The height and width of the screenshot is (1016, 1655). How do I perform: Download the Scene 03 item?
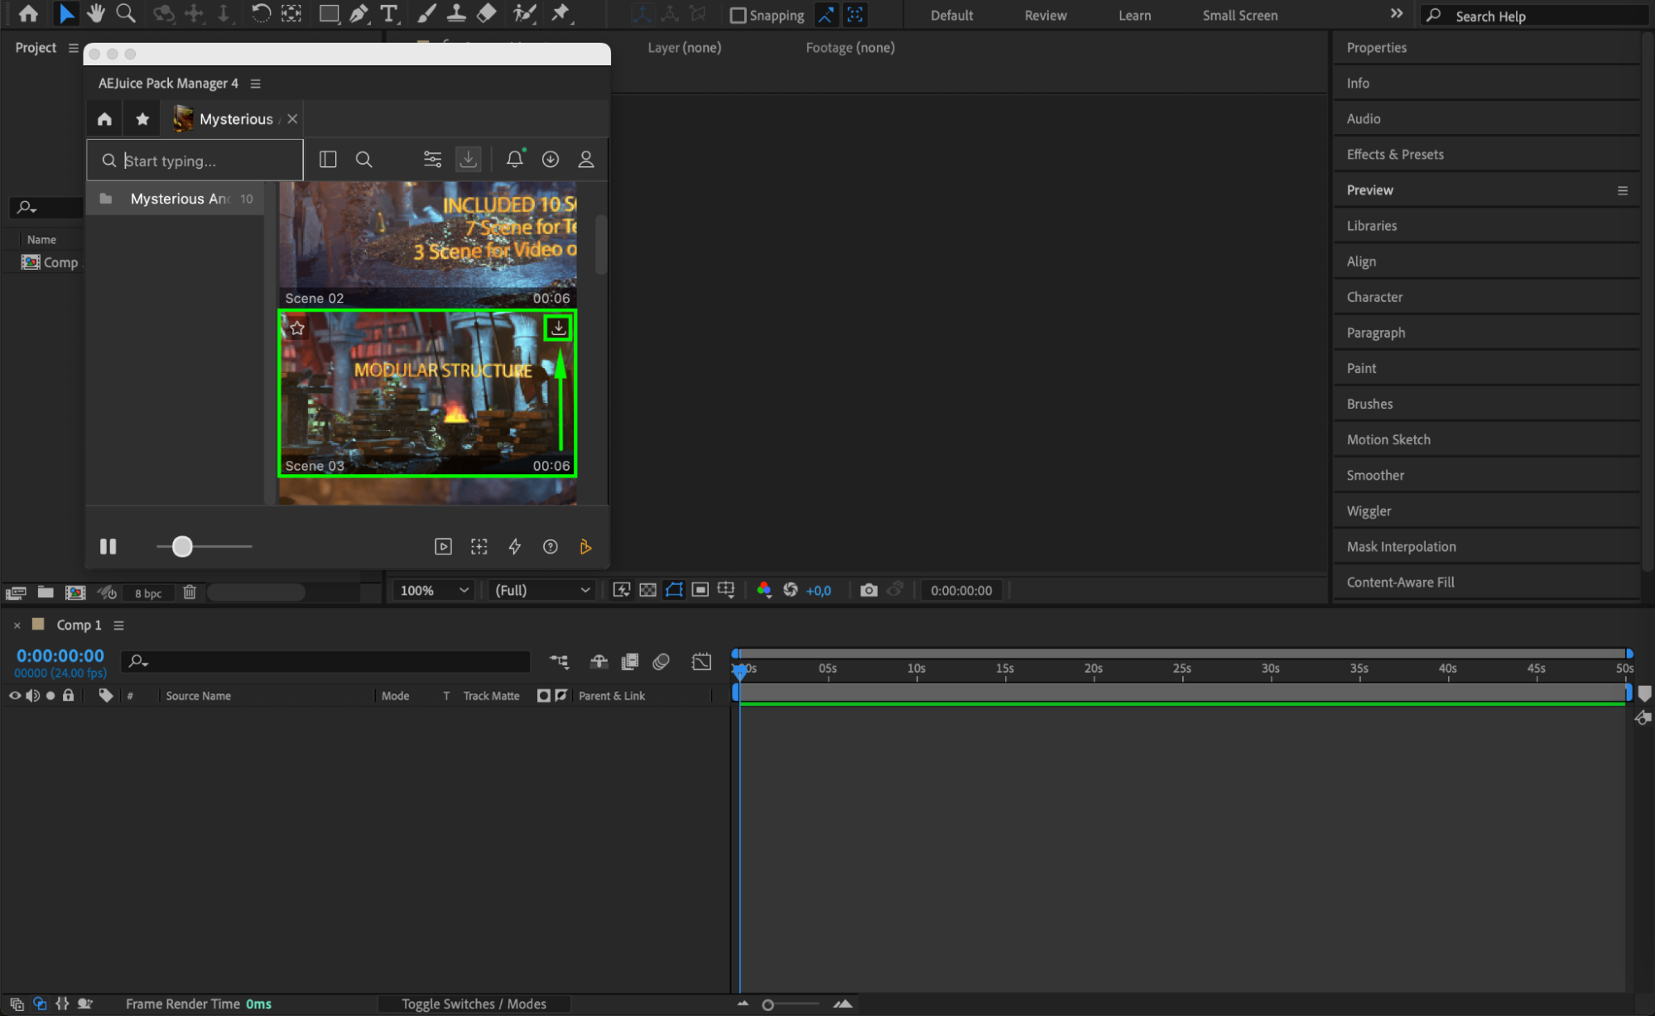click(559, 328)
